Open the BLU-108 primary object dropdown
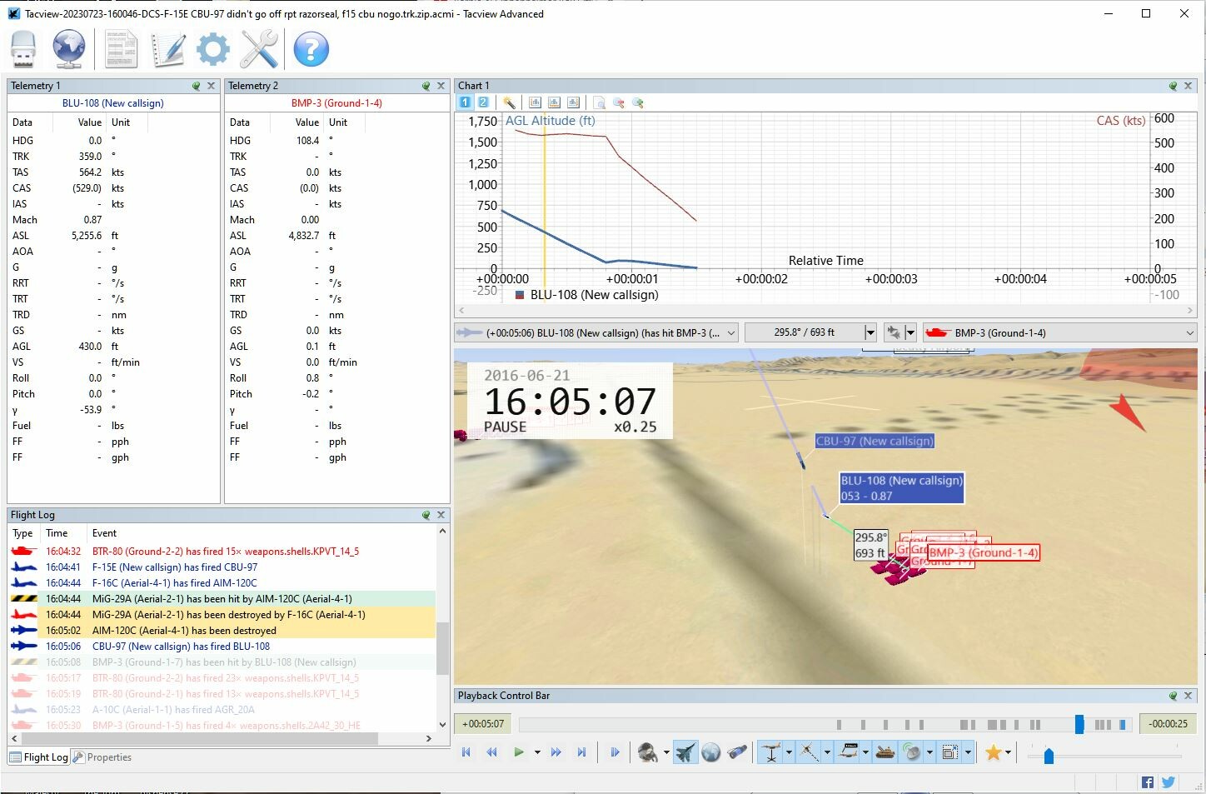The image size is (1206, 794). click(x=596, y=332)
